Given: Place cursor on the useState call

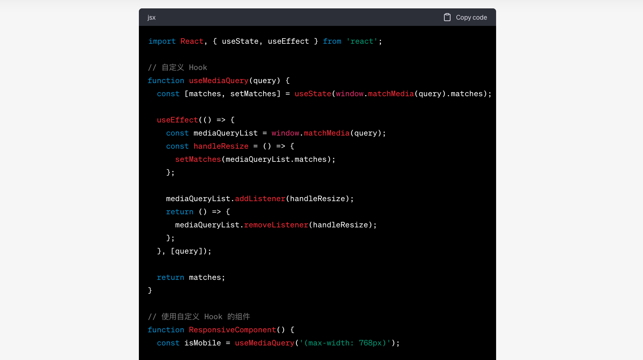Looking at the screenshot, I should (x=312, y=94).
